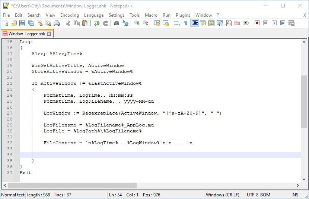Image resolution: width=309 pixels, height=199 pixels.
Task: Click the X at menu bar right end
Action: coord(305,15)
